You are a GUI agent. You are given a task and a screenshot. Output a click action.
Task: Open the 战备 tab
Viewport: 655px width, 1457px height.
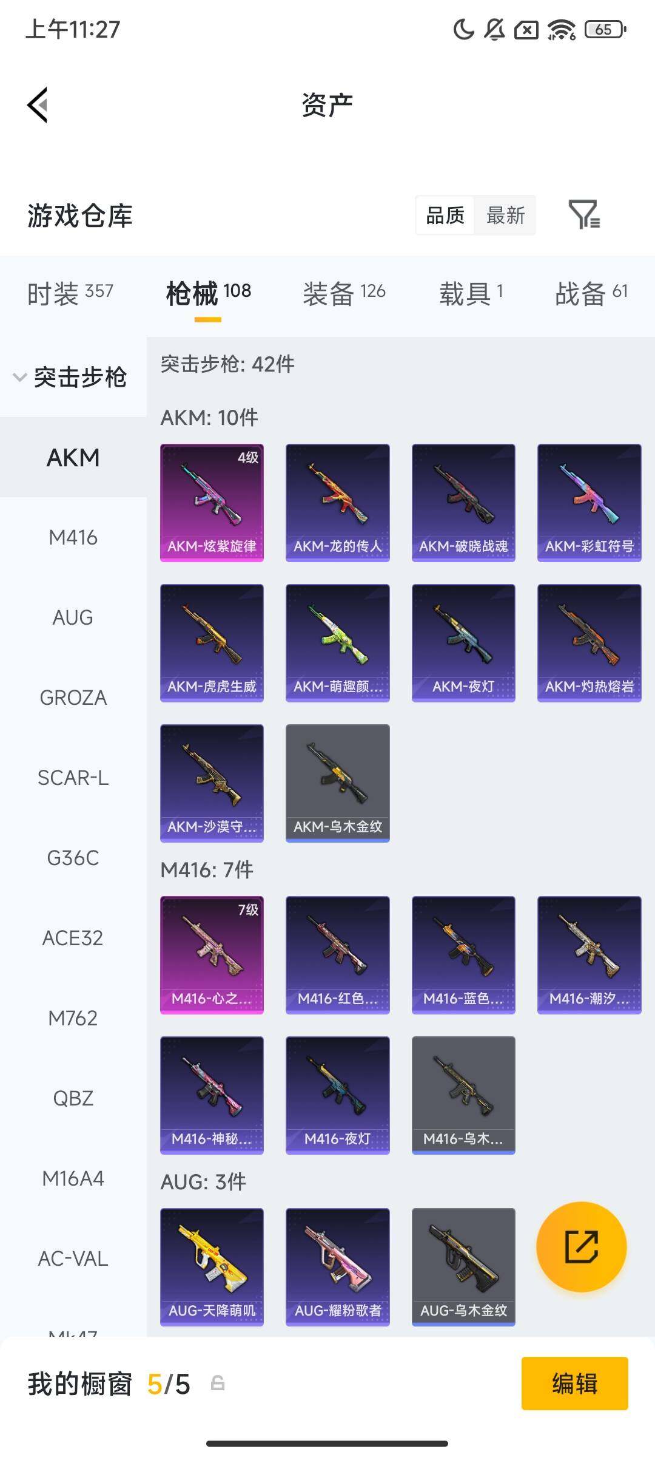tap(591, 294)
